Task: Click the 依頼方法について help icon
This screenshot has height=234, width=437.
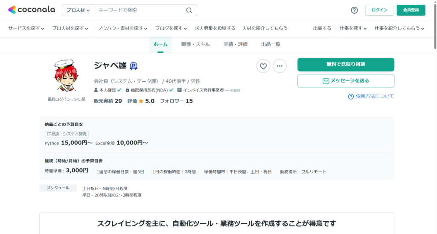Action: tap(351, 97)
